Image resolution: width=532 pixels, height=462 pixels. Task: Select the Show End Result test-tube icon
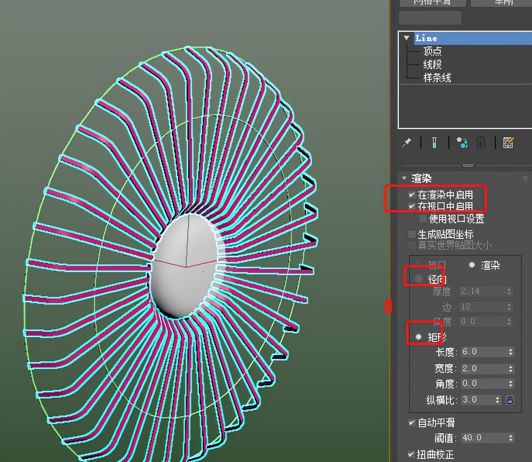(434, 143)
